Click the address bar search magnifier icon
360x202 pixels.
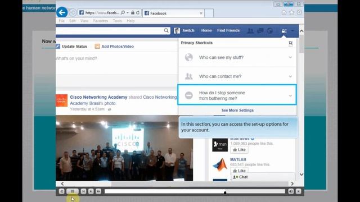point(123,13)
